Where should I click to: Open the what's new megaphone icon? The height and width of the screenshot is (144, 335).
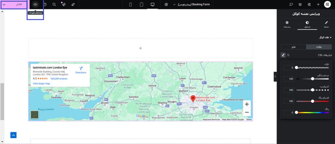point(63,5)
